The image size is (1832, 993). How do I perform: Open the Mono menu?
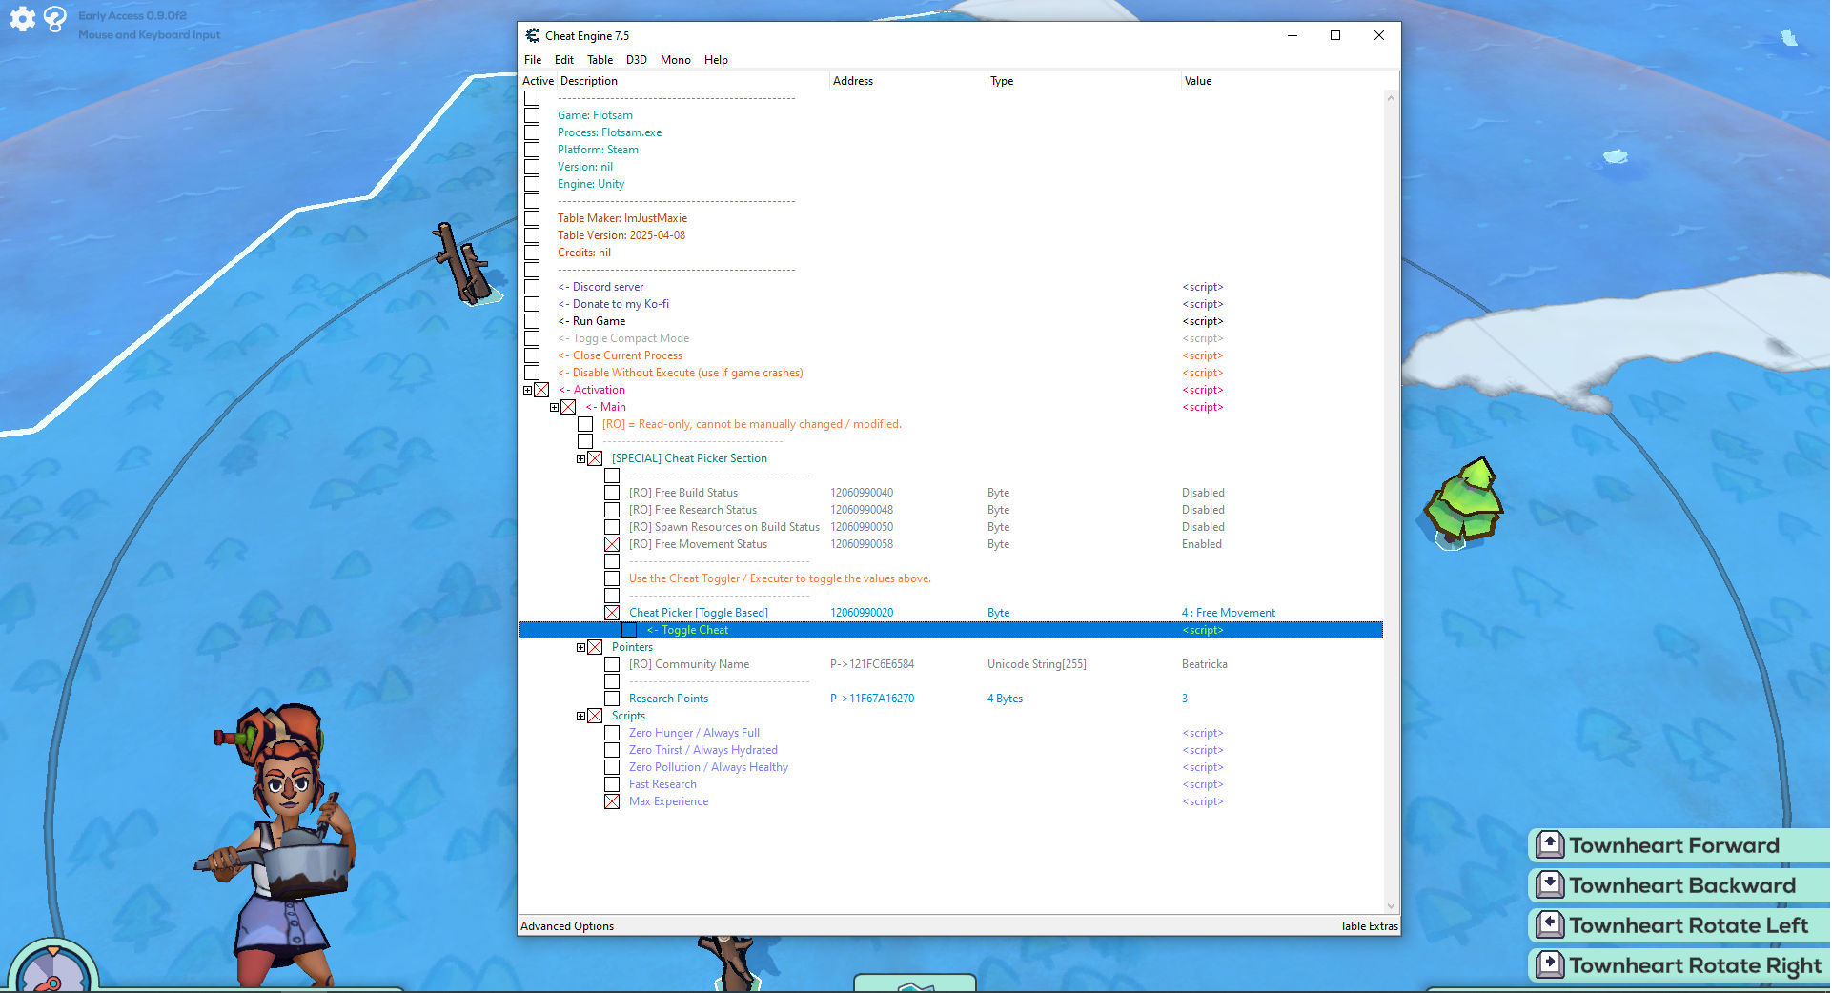(676, 59)
